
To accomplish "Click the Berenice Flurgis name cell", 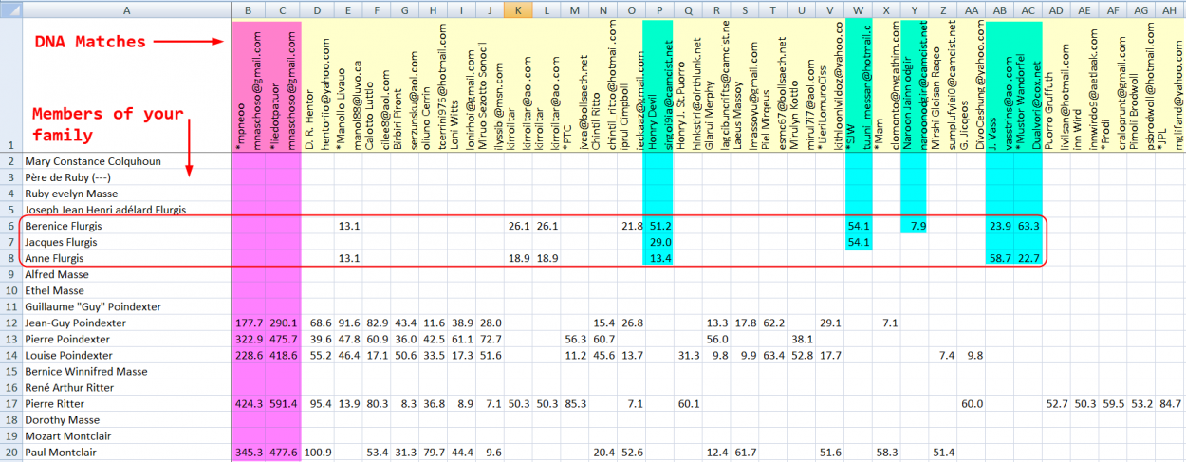I will (x=127, y=227).
